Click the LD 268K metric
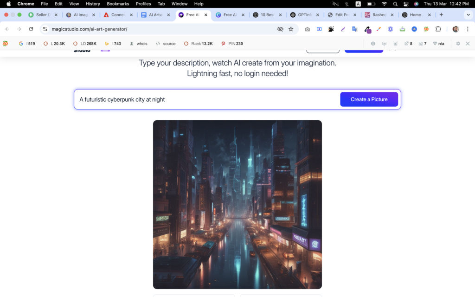 pyautogui.click(x=85, y=44)
